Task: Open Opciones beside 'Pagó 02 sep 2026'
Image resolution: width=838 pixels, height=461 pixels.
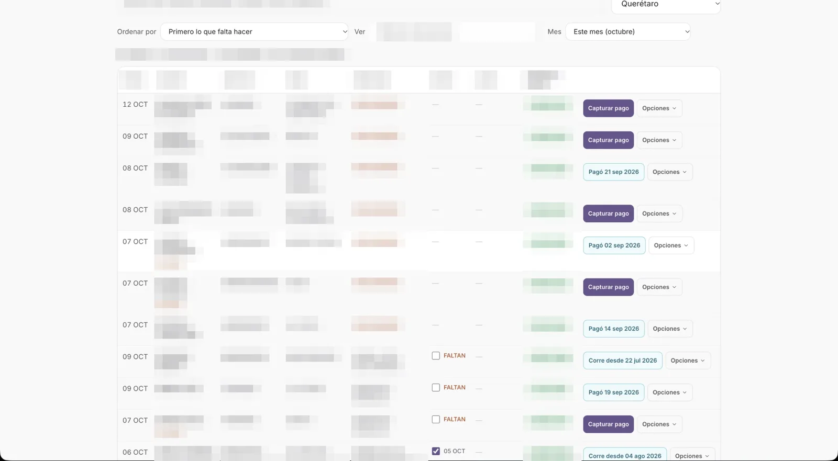Action: point(671,245)
